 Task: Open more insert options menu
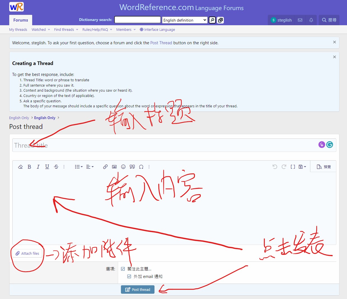(149, 167)
